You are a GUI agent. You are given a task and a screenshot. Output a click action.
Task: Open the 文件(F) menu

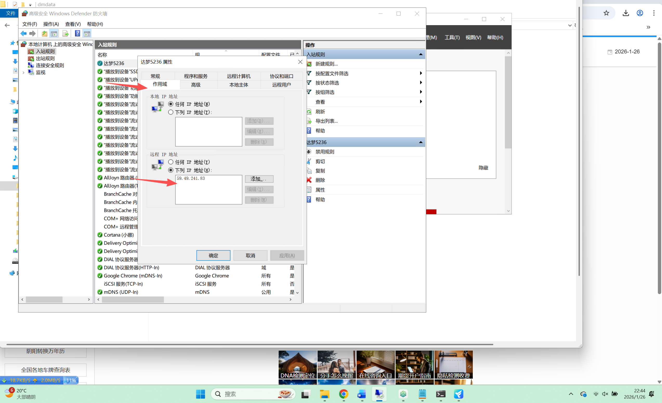(30, 24)
